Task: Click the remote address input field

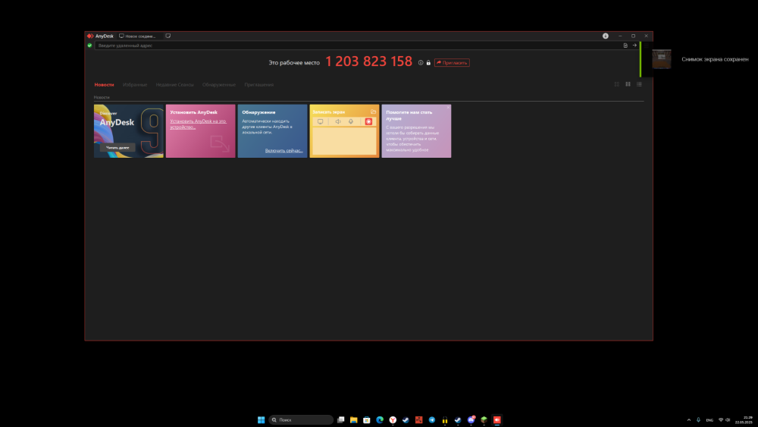Action: pos(358,46)
